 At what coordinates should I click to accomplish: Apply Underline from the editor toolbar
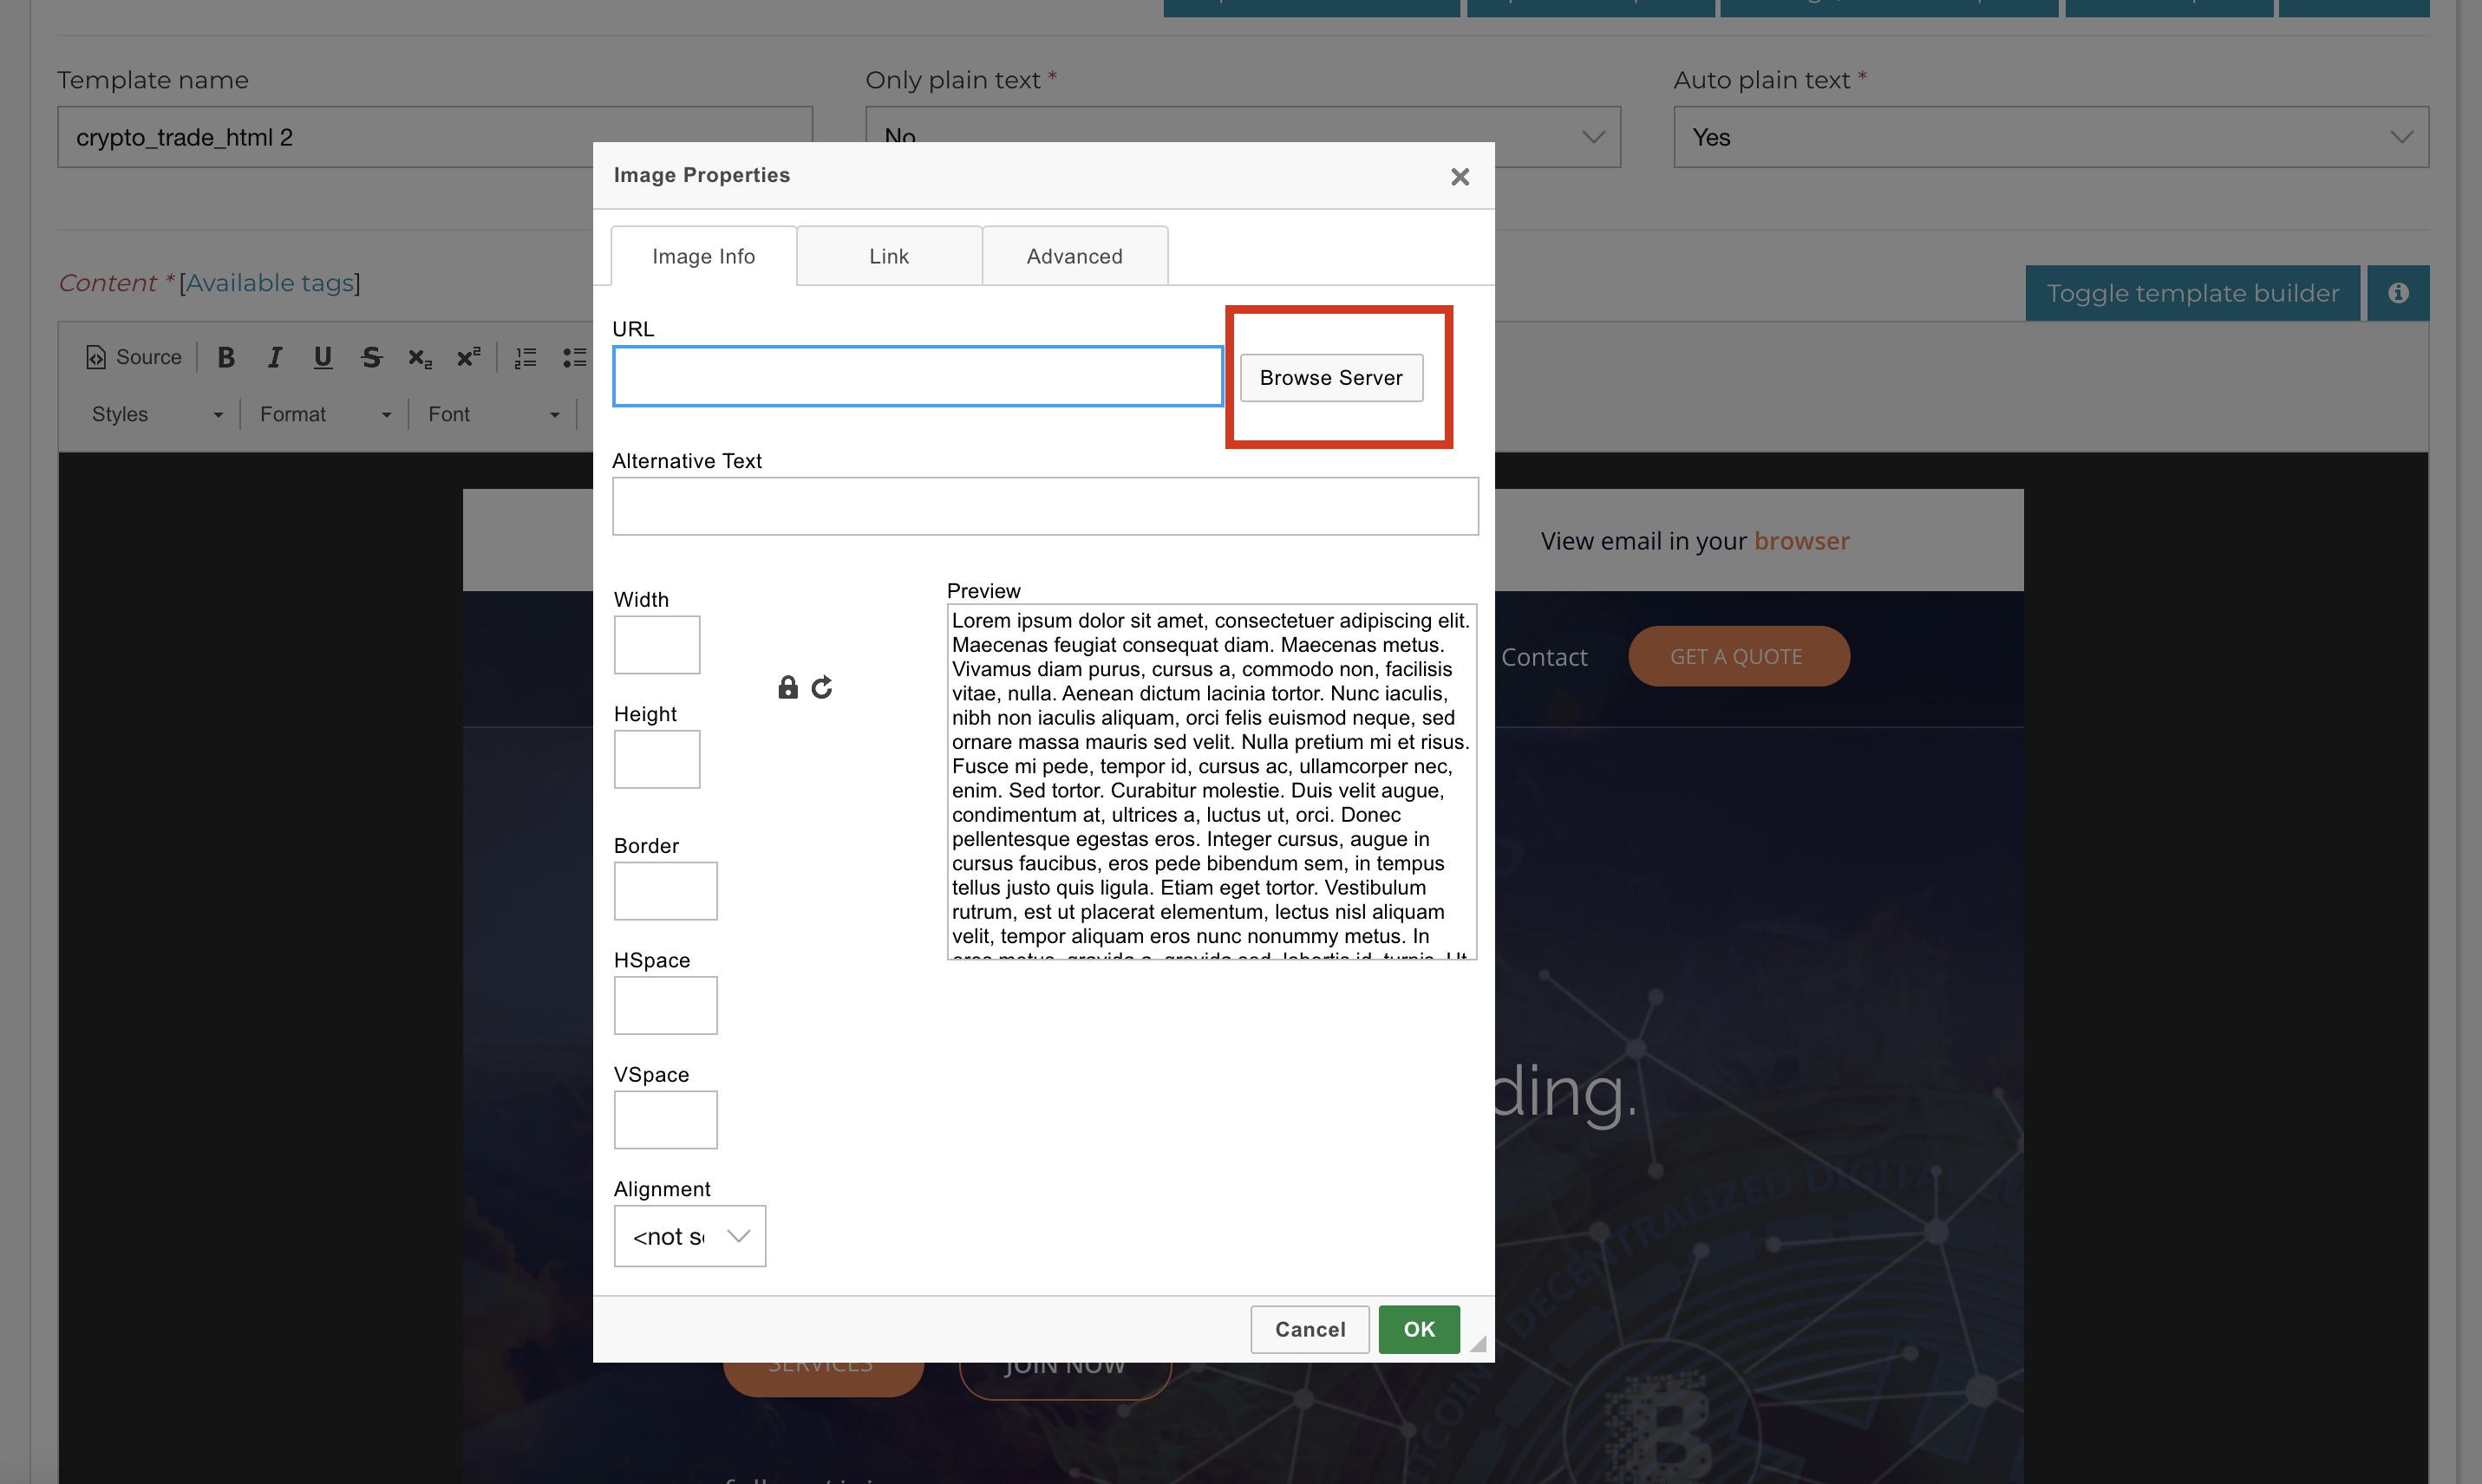(x=322, y=357)
